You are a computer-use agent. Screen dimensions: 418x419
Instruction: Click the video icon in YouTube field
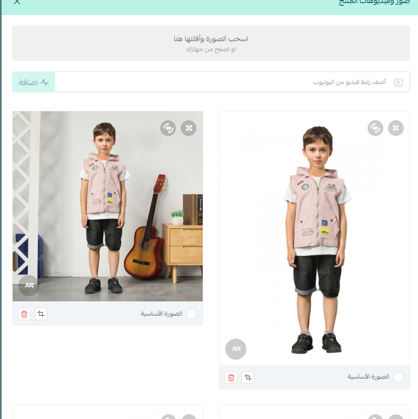pyautogui.click(x=399, y=82)
